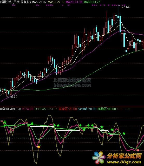Select the 分水岭:50.00 label
The height and width of the screenshot is (166, 144).
pyautogui.click(x=87, y=109)
